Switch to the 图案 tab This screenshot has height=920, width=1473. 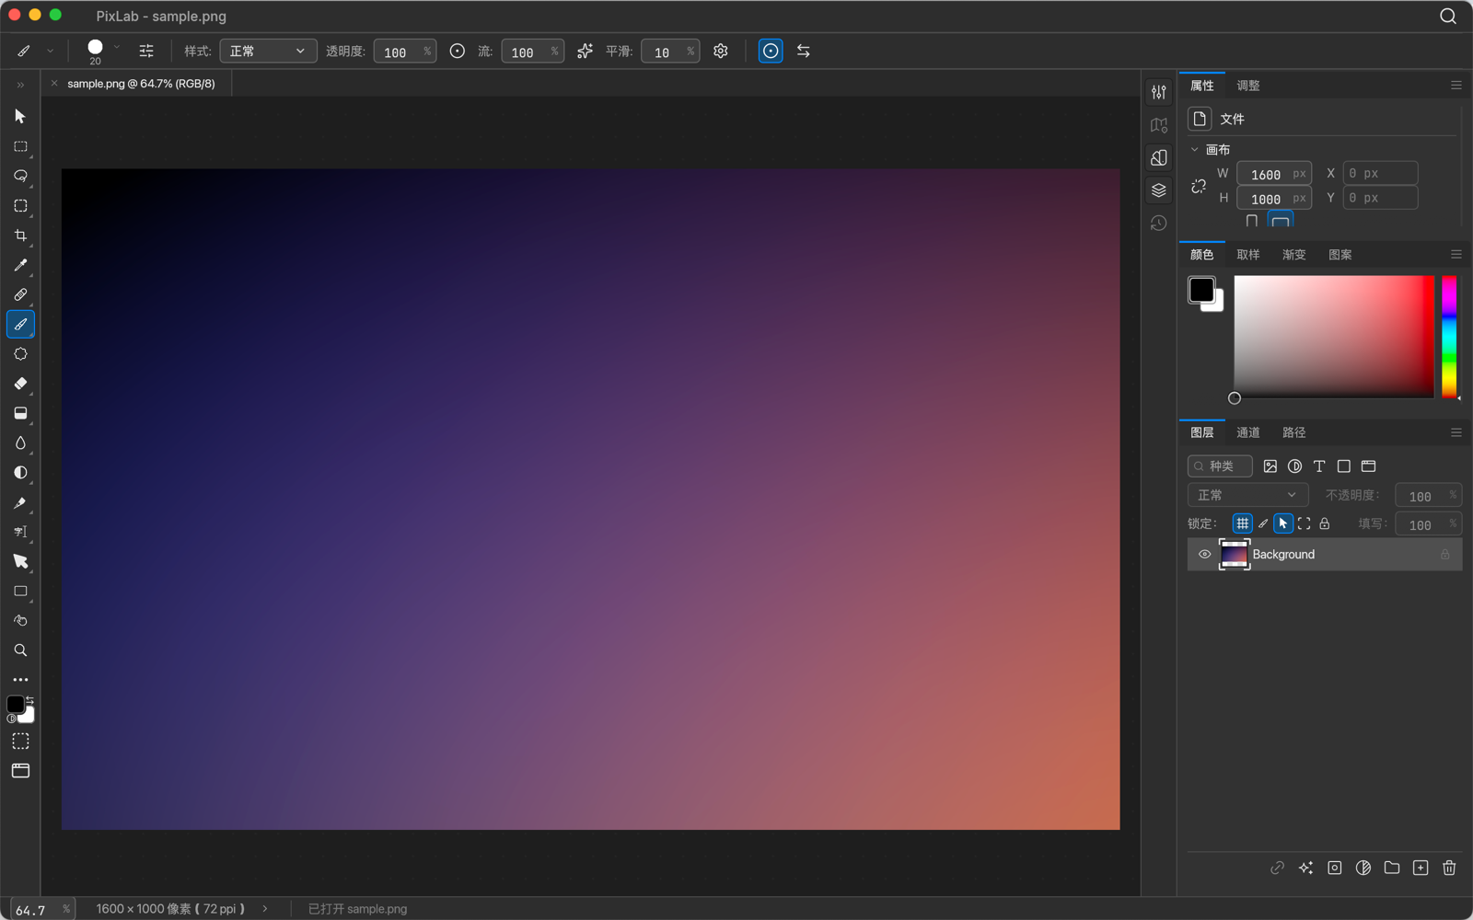tap(1340, 255)
